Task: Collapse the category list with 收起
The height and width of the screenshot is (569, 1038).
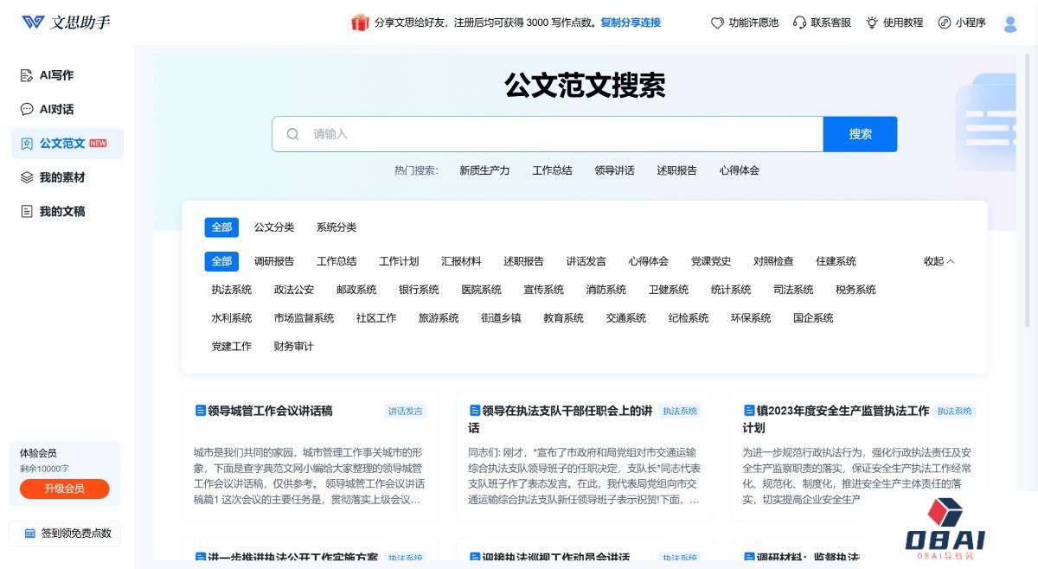Action: 939,261
